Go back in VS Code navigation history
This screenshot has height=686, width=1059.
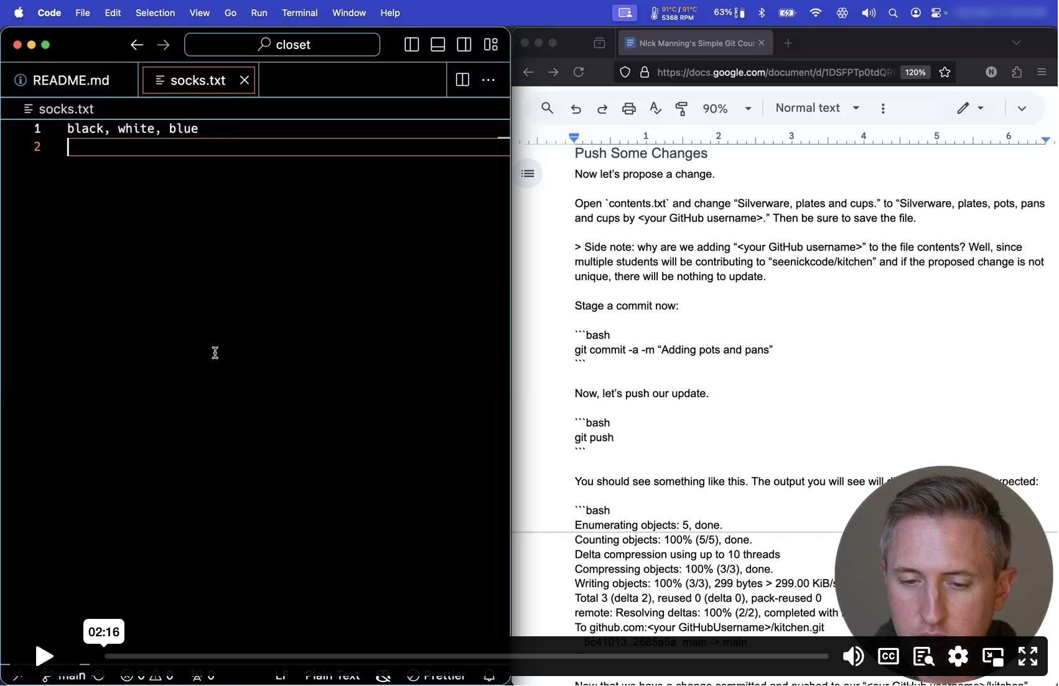click(x=137, y=45)
